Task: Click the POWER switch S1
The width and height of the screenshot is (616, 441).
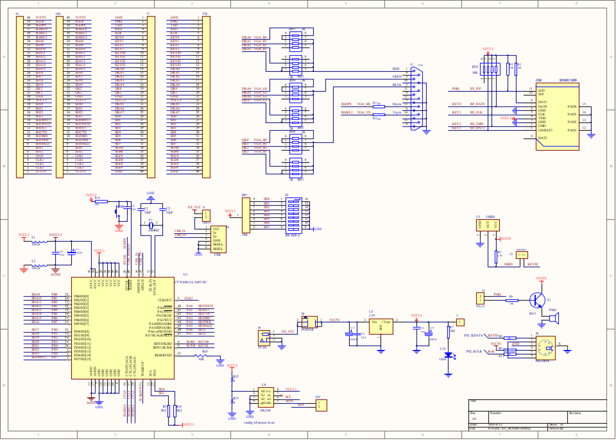Action: point(309,322)
